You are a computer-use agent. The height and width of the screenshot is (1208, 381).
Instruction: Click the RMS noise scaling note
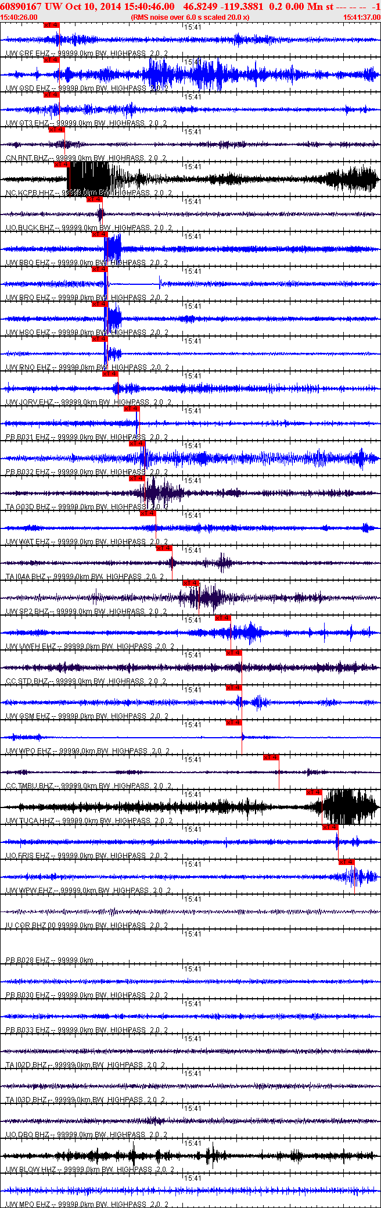pos(190,17)
